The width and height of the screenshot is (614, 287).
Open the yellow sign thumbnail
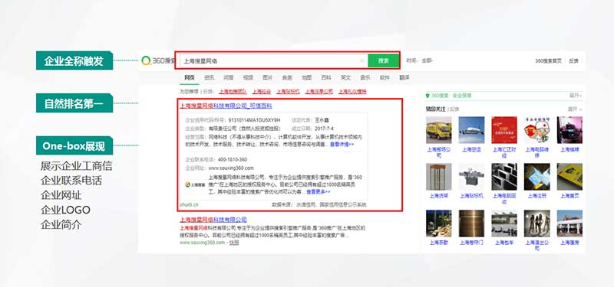point(569,177)
